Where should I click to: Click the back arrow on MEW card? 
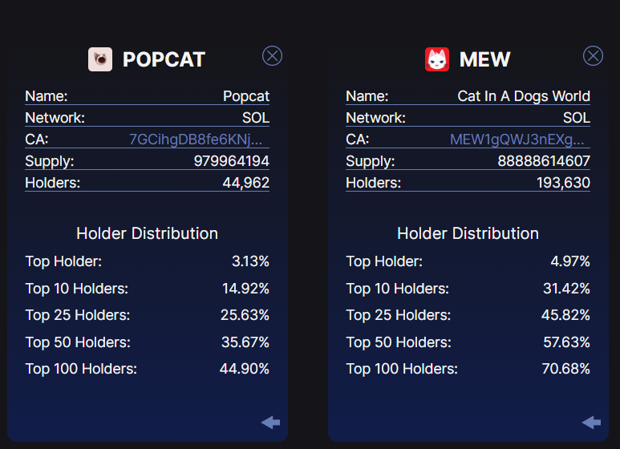coord(591,422)
